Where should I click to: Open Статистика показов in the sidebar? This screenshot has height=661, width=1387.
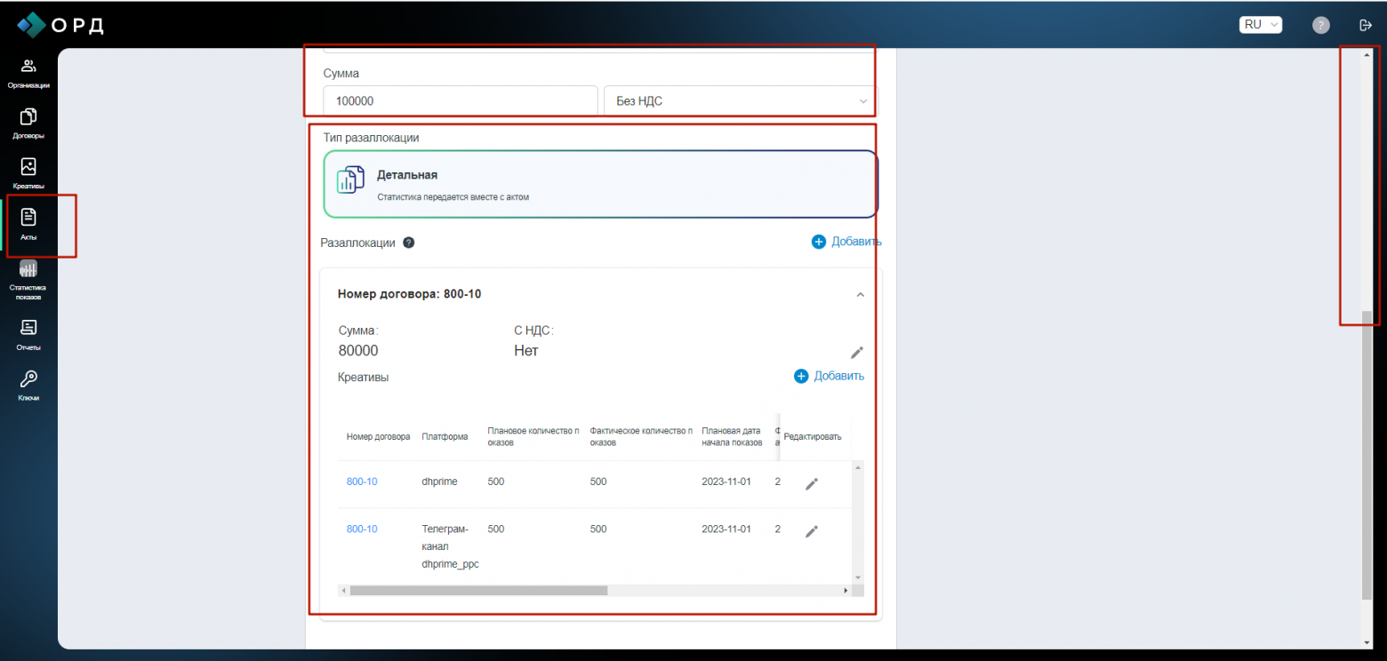[28, 279]
